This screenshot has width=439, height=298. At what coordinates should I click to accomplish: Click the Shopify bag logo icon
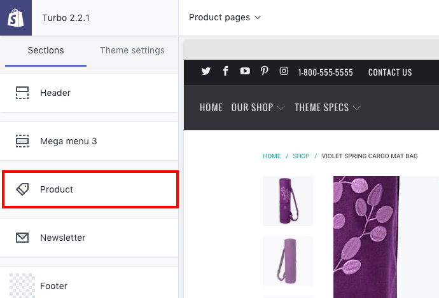tap(15, 18)
